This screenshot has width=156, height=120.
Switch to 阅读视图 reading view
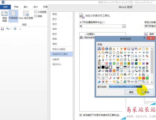5,16
